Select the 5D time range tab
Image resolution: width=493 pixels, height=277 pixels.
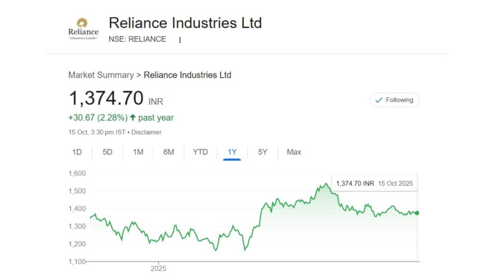click(x=107, y=152)
